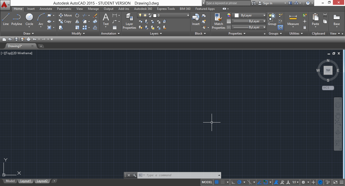Select the Rotate tool icon
This screenshot has width=345, height=186.
(x=77, y=15)
